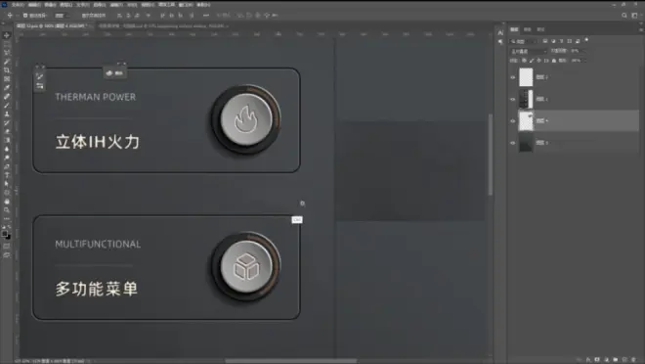This screenshot has height=364, width=645.
Task: Add a layer style with fx icon
Action: (588, 359)
